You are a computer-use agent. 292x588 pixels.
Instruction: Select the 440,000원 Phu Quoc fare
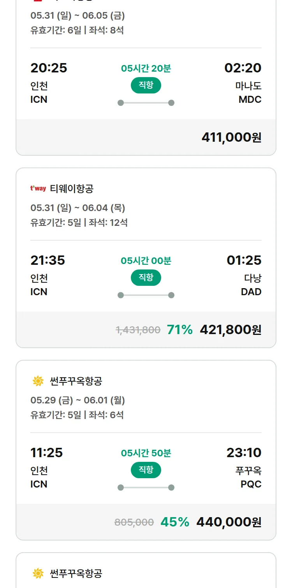(229, 522)
